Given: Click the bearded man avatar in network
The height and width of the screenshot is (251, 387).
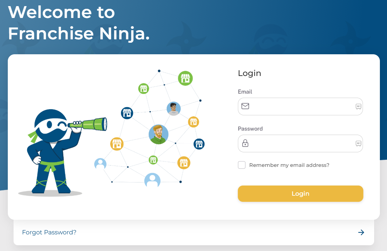Looking at the screenshot, I should 159,134.
